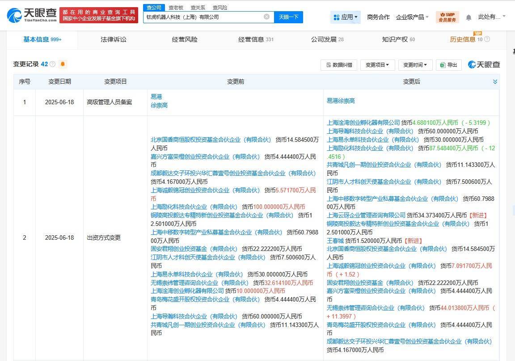Open the help question mark beside 变更记录 42
515x361 pixels.
[x=53, y=64]
